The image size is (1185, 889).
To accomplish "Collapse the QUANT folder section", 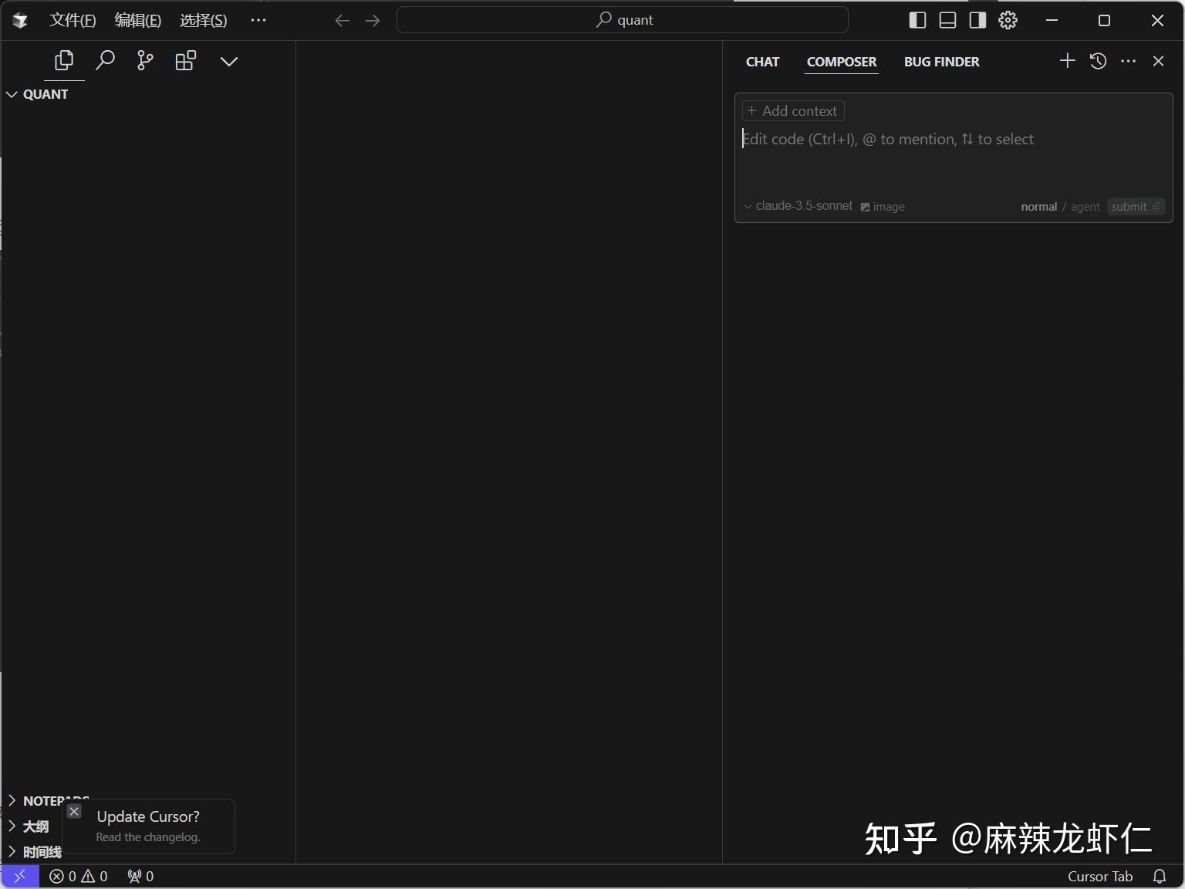I will (x=37, y=94).
